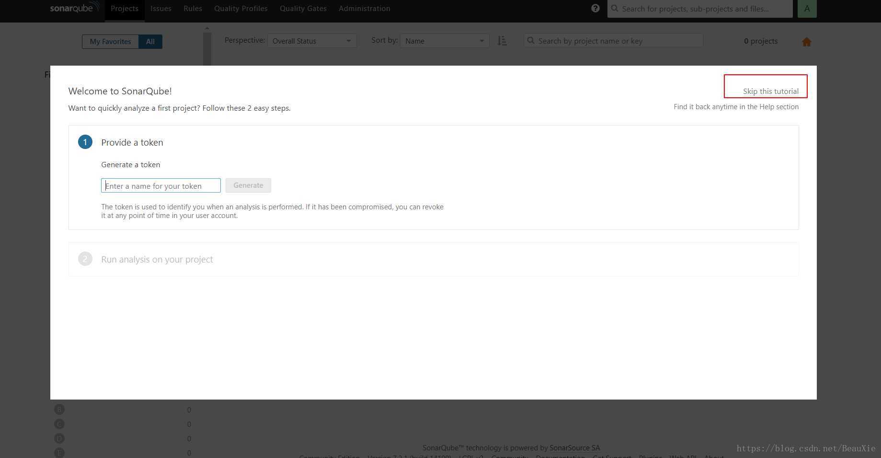The height and width of the screenshot is (458, 881).
Task: Click the Welcome to SonarQube! heading
Action: coord(120,91)
